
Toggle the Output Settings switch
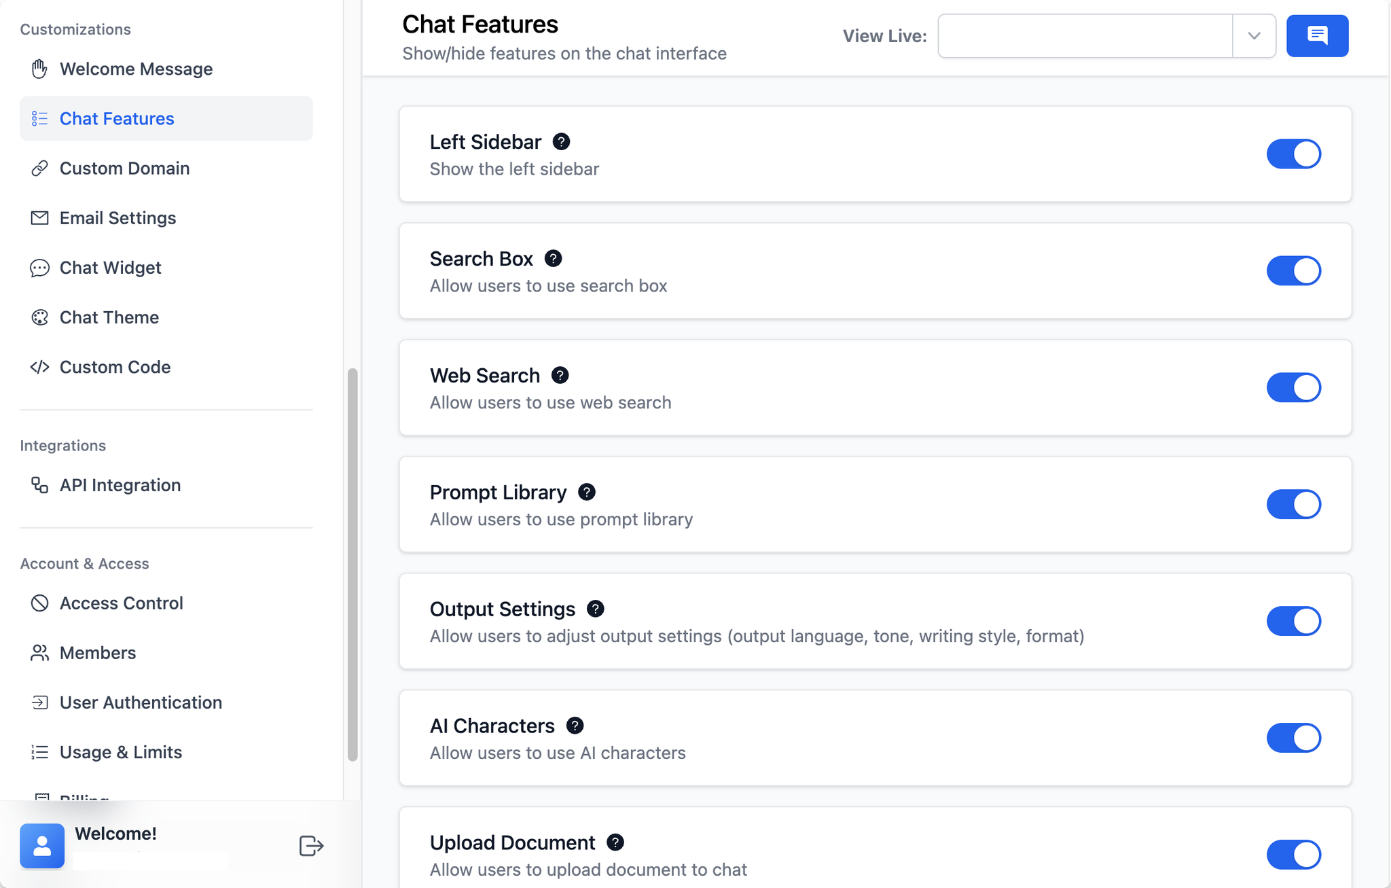1293,621
